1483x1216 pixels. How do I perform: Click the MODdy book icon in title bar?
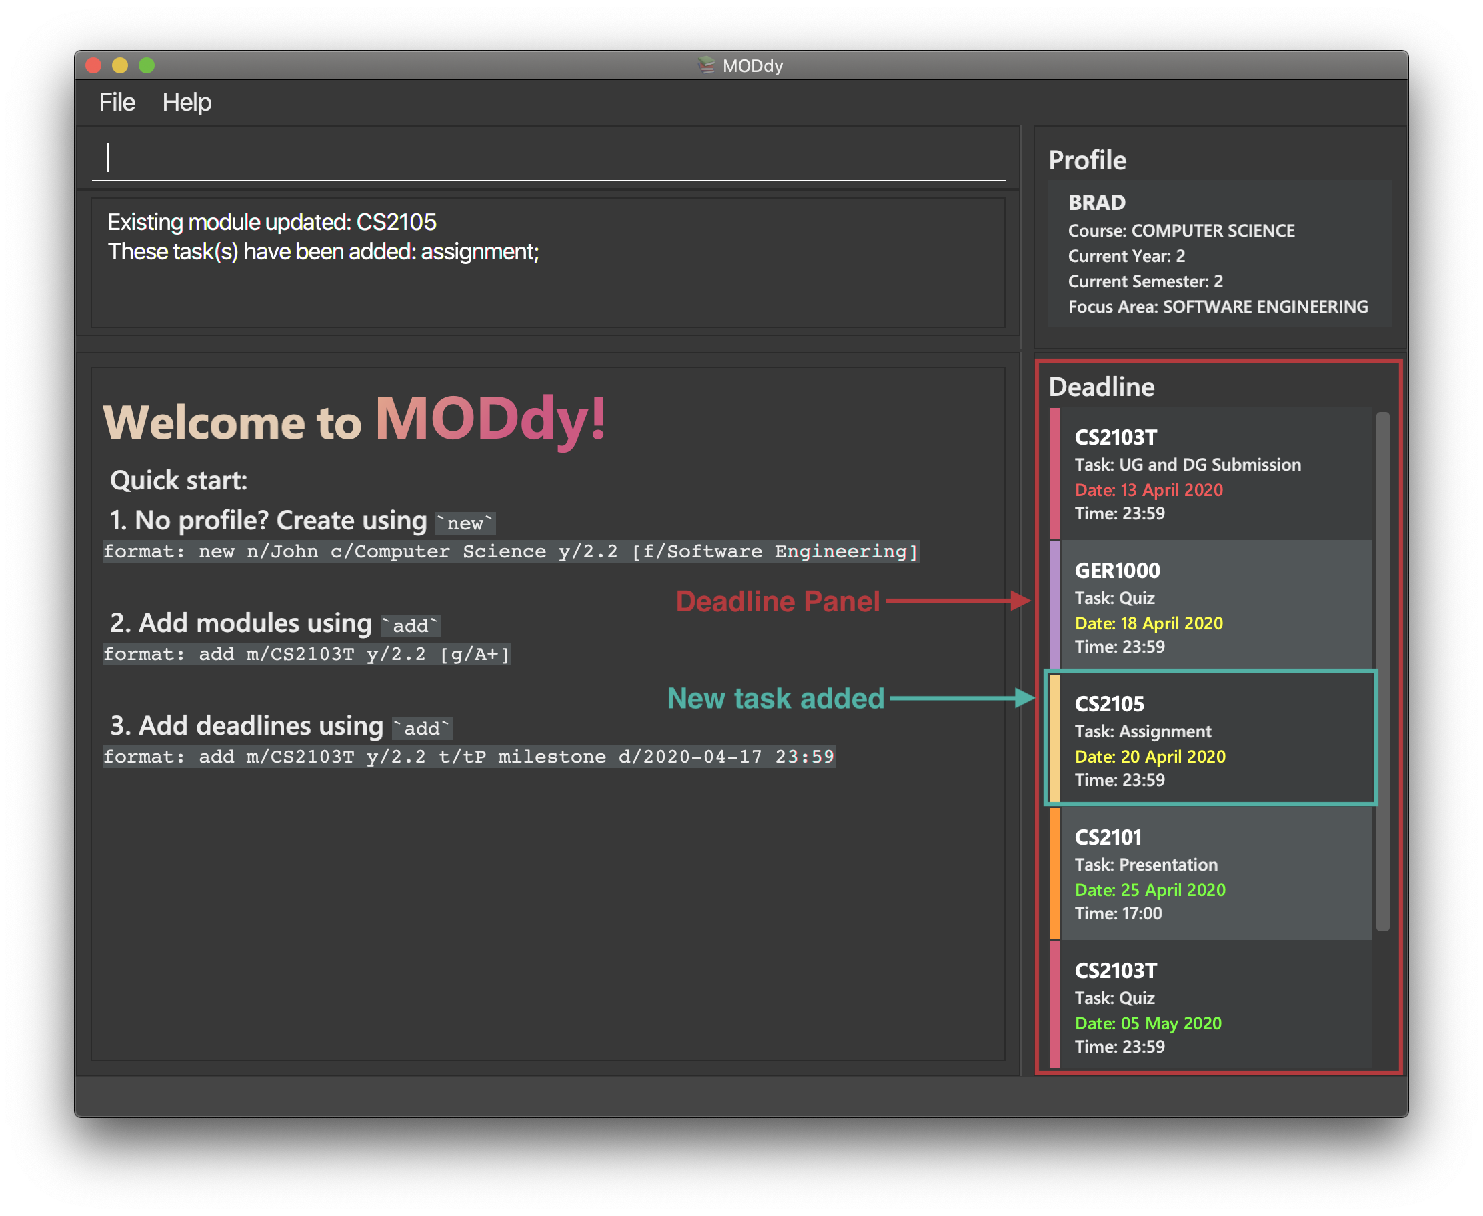[x=706, y=65]
